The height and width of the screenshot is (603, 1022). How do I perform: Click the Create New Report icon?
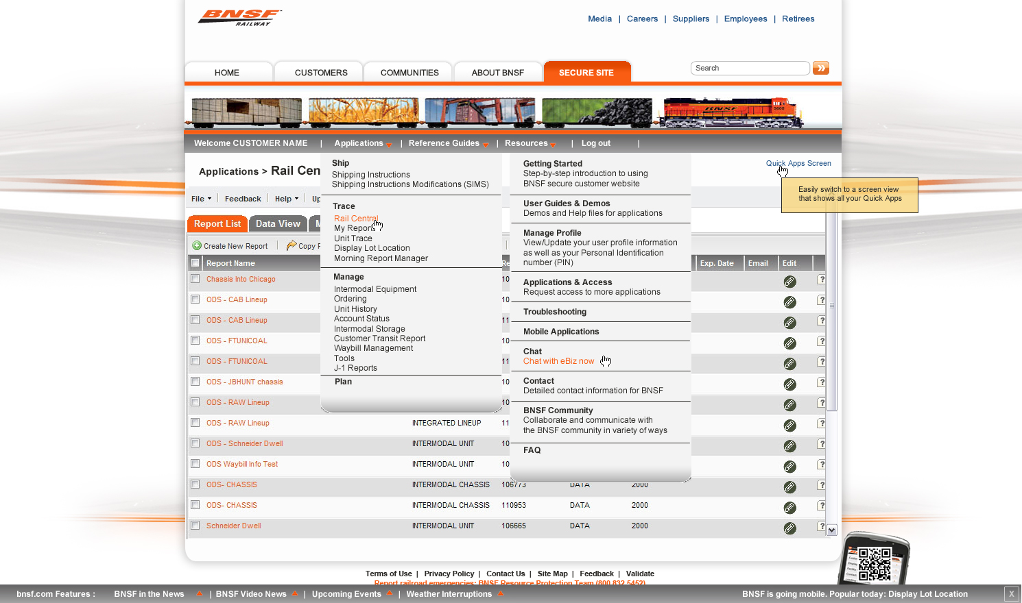coord(197,246)
